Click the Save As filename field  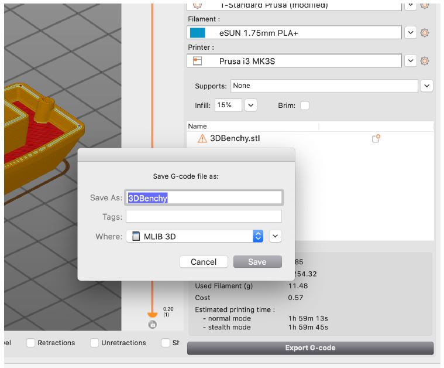pyautogui.click(x=204, y=197)
